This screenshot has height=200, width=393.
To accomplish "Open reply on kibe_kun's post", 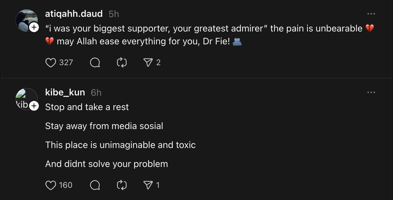I will (95, 185).
